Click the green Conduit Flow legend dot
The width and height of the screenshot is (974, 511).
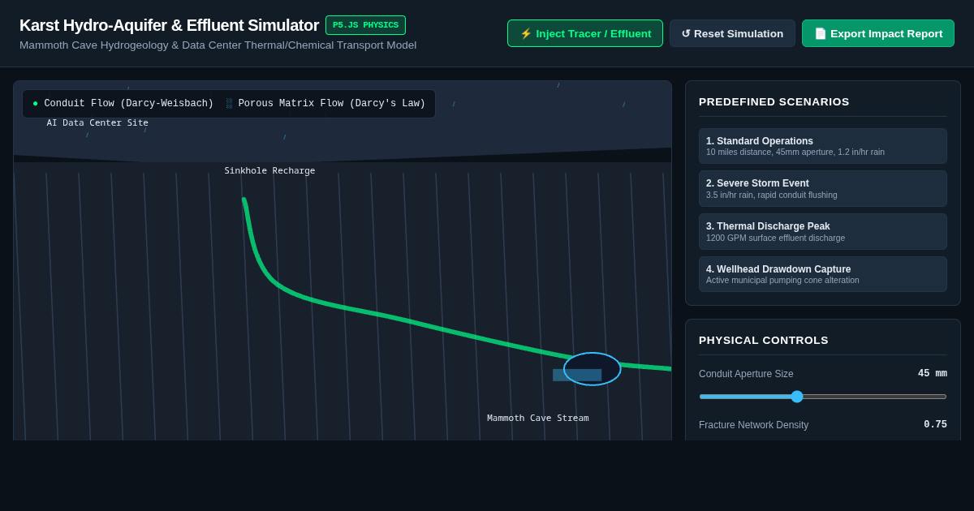pyautogui.click(x=35, y=104)
